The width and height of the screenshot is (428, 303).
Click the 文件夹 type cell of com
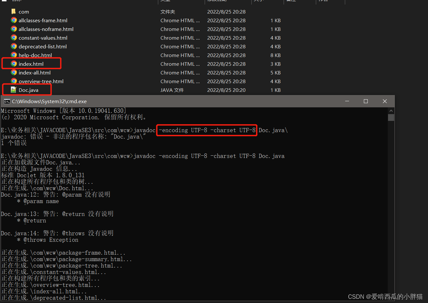pos(168,12)
